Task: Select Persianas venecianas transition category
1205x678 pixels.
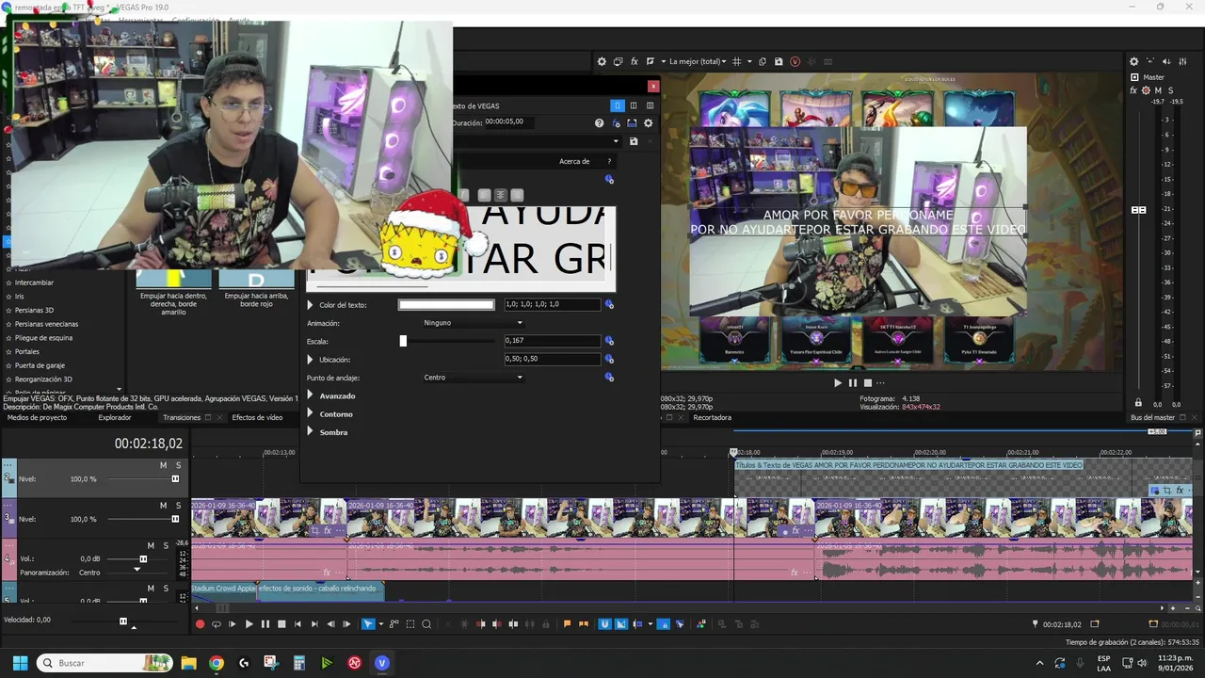Action: [46, 324]
